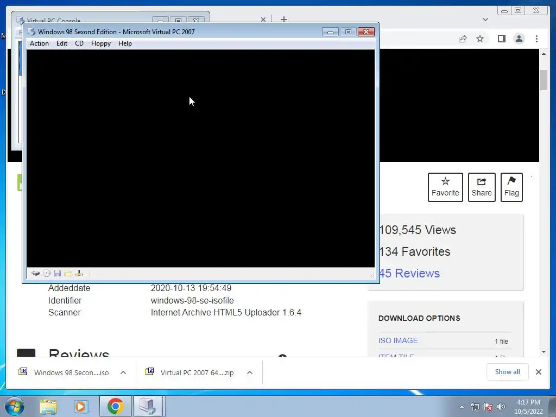Open Chrome's three-dot menu

click(x=536, y=39)
